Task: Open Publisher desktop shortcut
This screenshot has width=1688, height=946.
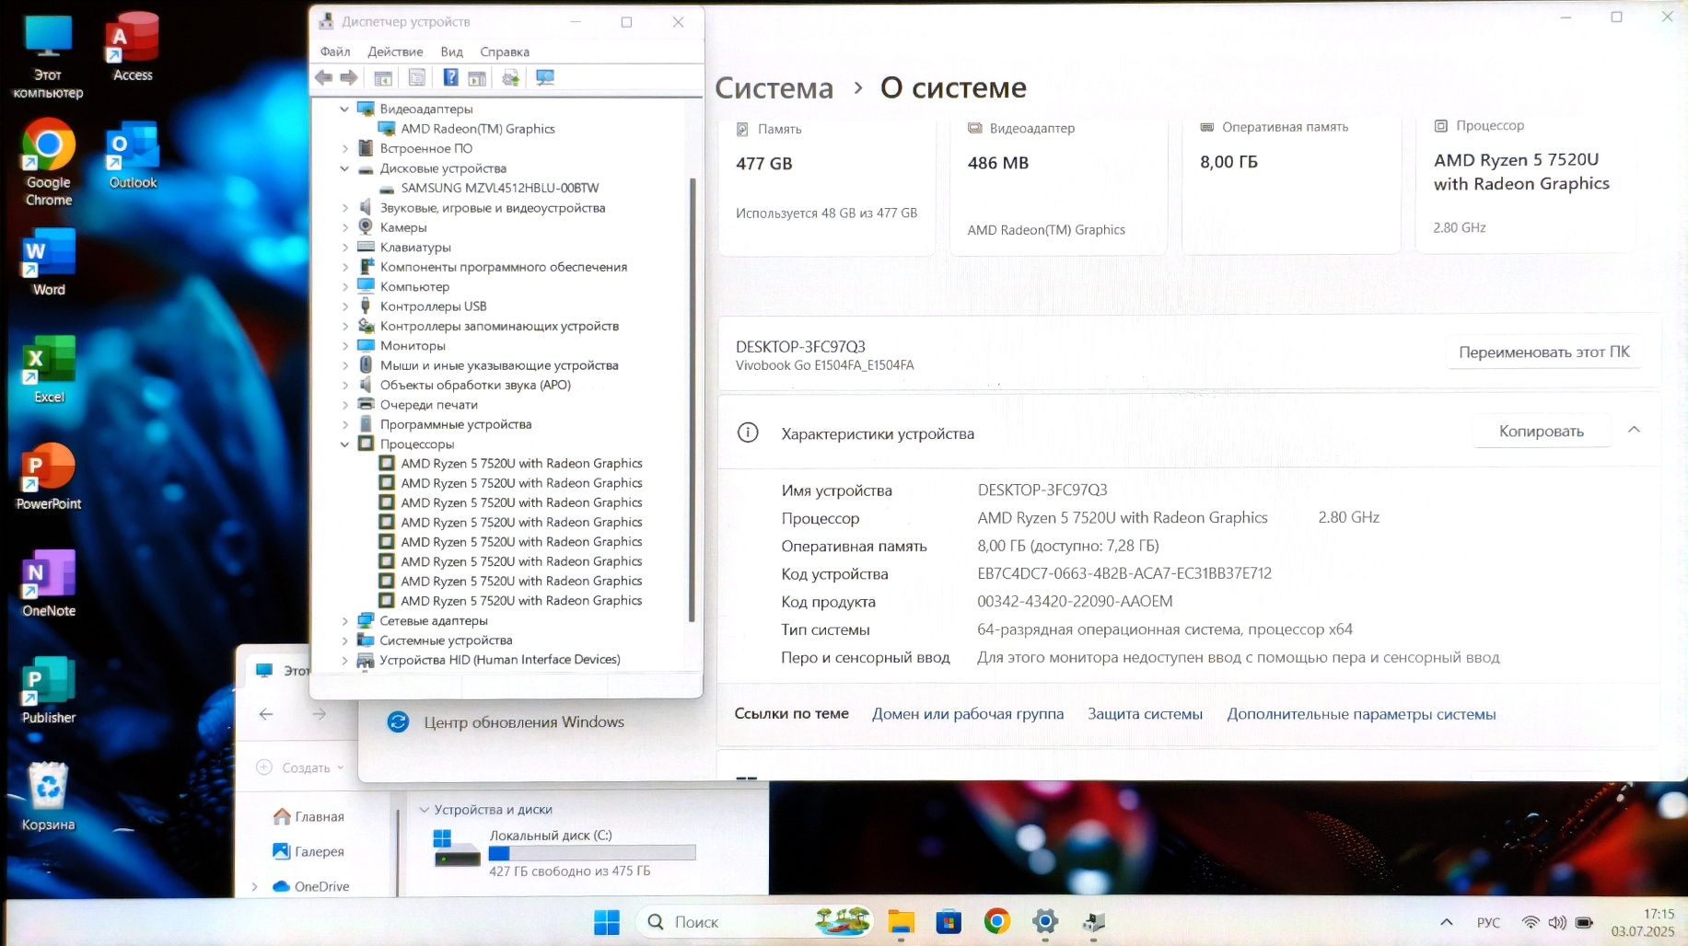Action: pyautogui.click(x=49, y=690)
